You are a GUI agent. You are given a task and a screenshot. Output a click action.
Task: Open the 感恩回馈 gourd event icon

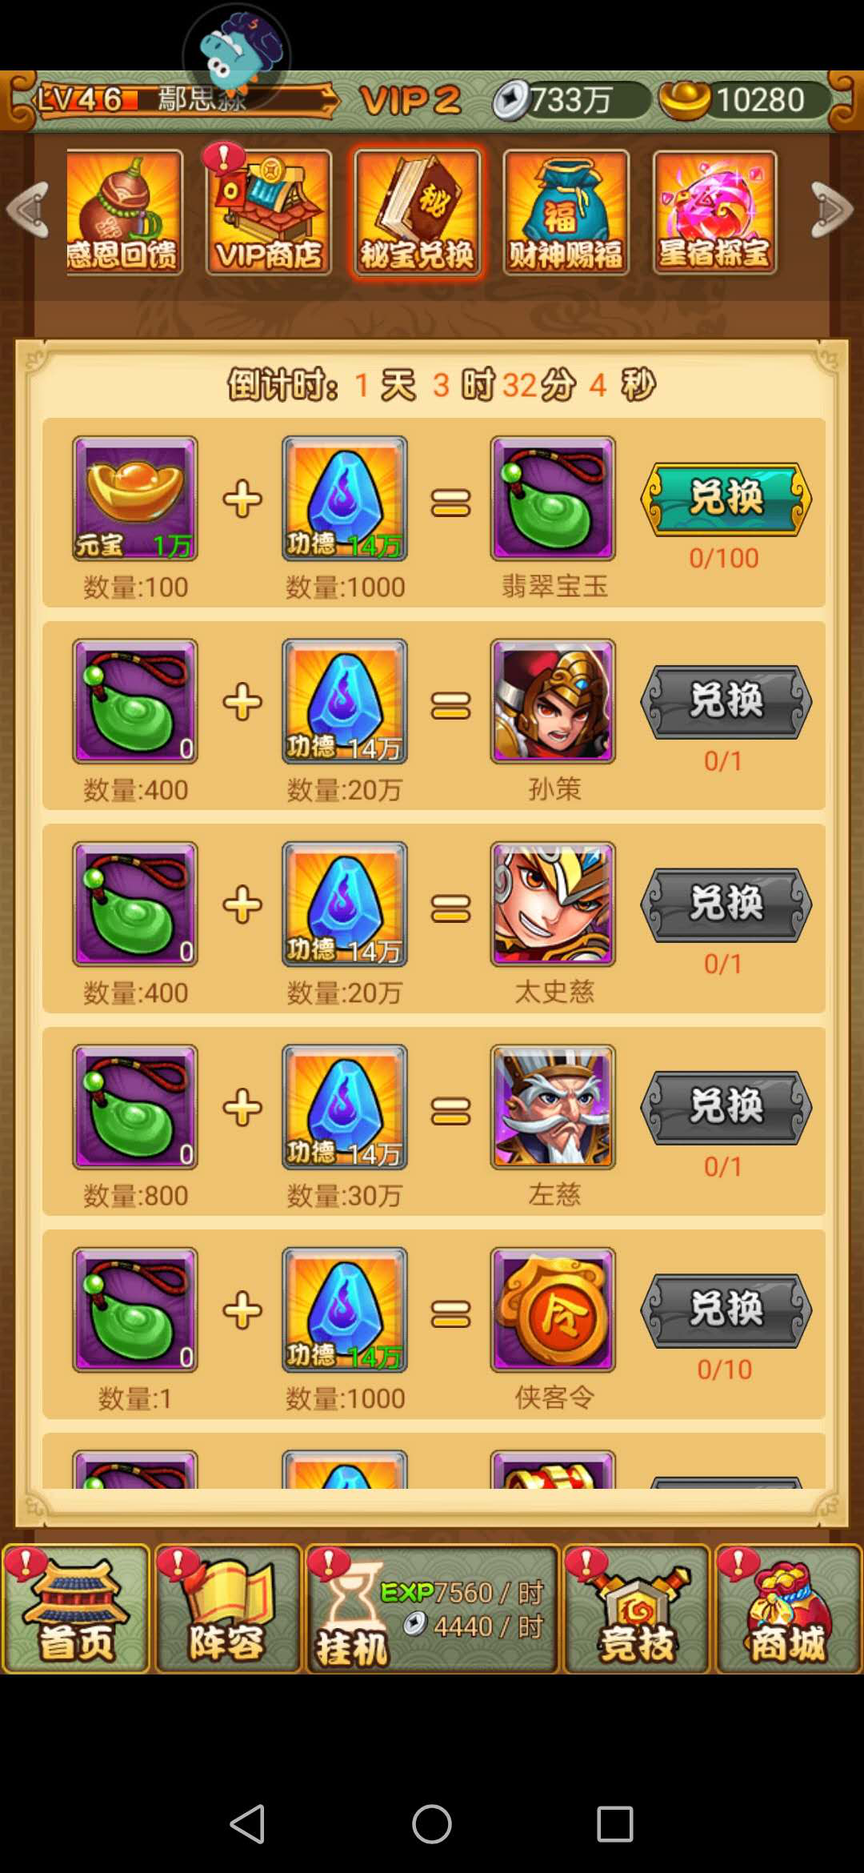(x=124, y=213)
